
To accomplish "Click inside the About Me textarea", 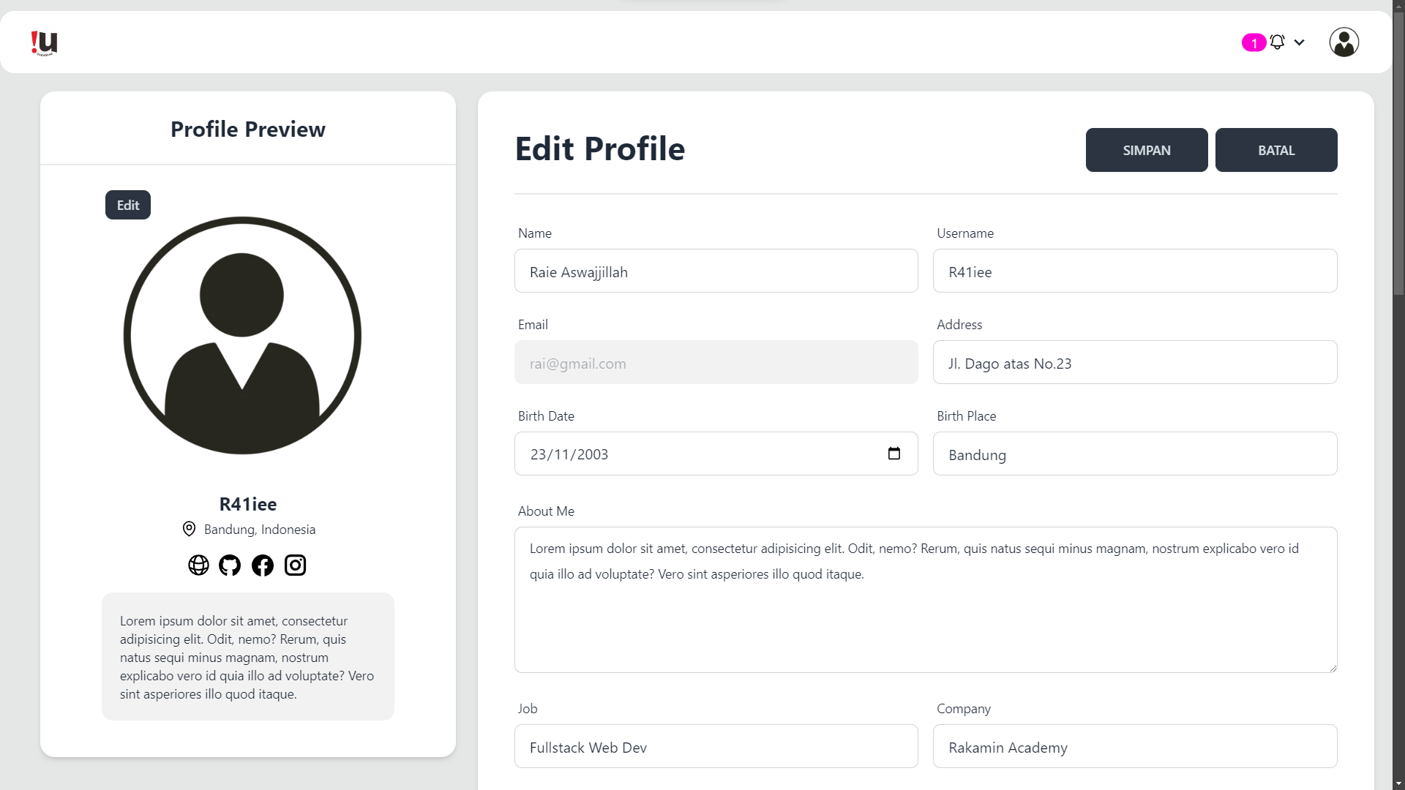I will 926,600.
